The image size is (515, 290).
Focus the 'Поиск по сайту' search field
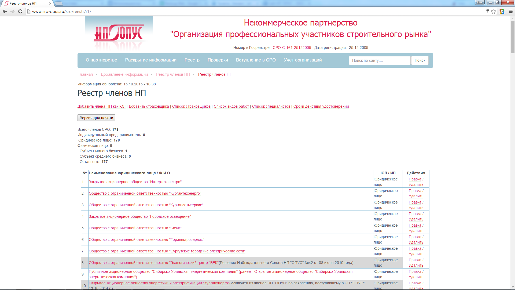tap(380, 60)
